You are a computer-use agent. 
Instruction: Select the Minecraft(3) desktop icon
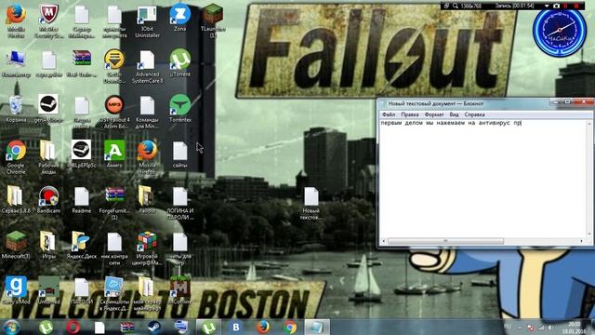16,242
